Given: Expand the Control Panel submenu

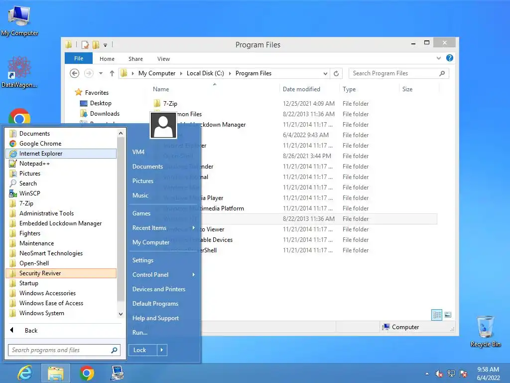Looking at the screenshot, I should coord(163,275).
